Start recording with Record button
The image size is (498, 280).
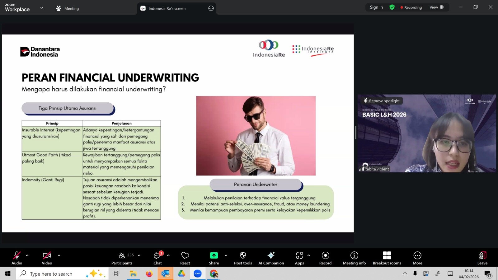pos(325,258)
